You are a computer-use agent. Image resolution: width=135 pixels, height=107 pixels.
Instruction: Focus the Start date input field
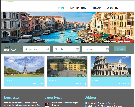[x=66, y=49]
